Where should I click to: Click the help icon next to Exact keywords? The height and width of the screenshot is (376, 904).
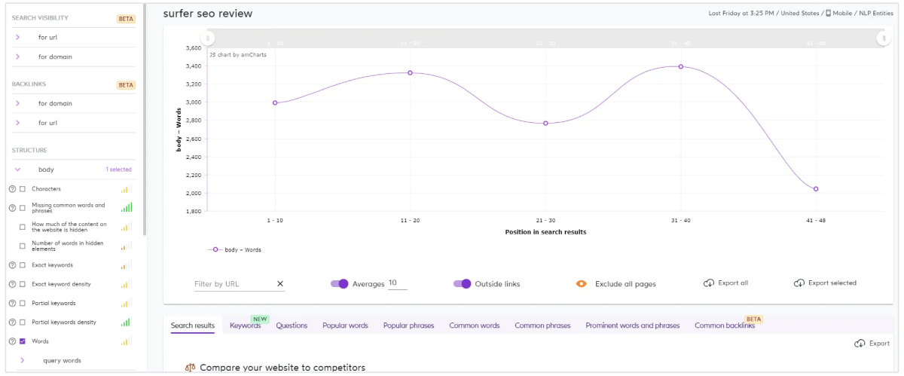(x=12, y=265)
